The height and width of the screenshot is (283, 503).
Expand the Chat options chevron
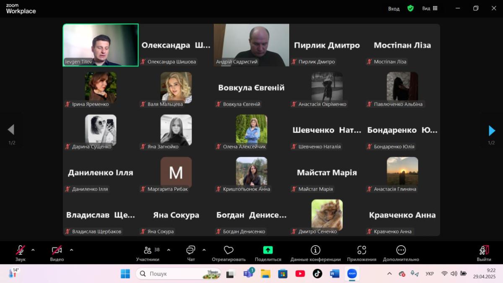pyautogui.click(x=204, y=250)
